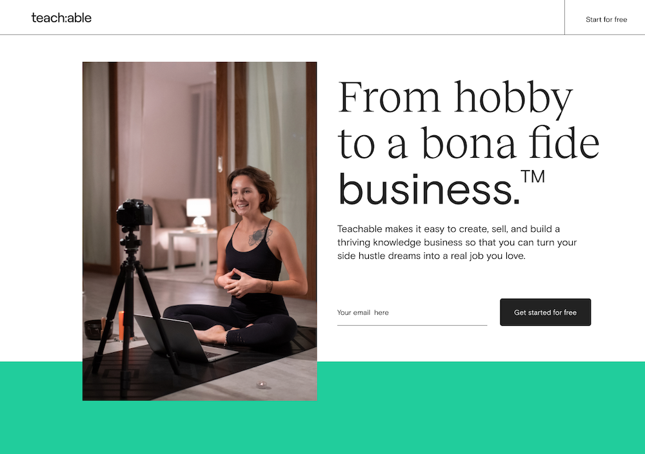Image resolution: width=645 pixels, height=454 pixels.
Task: Click the laptop in the hero photo
Action: pos(185,338)
